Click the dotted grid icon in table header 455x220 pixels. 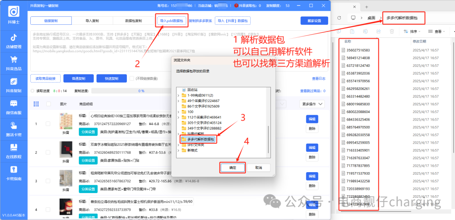click(x=36, y=104)
